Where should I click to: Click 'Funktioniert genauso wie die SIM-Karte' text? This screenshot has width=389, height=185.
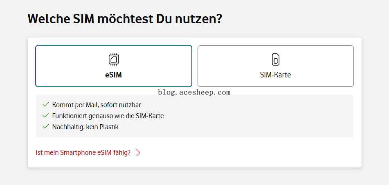click(108, 116)
